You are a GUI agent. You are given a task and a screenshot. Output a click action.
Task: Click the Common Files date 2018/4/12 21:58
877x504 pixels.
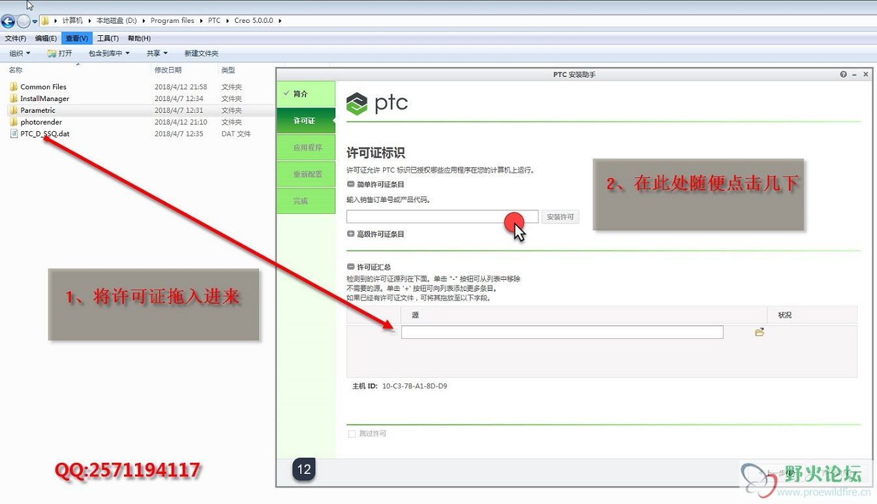[x=181, y=87]
